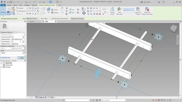Close the Properties palette
The width and height of the screenshot is (182, 102).
coord(25,22)
